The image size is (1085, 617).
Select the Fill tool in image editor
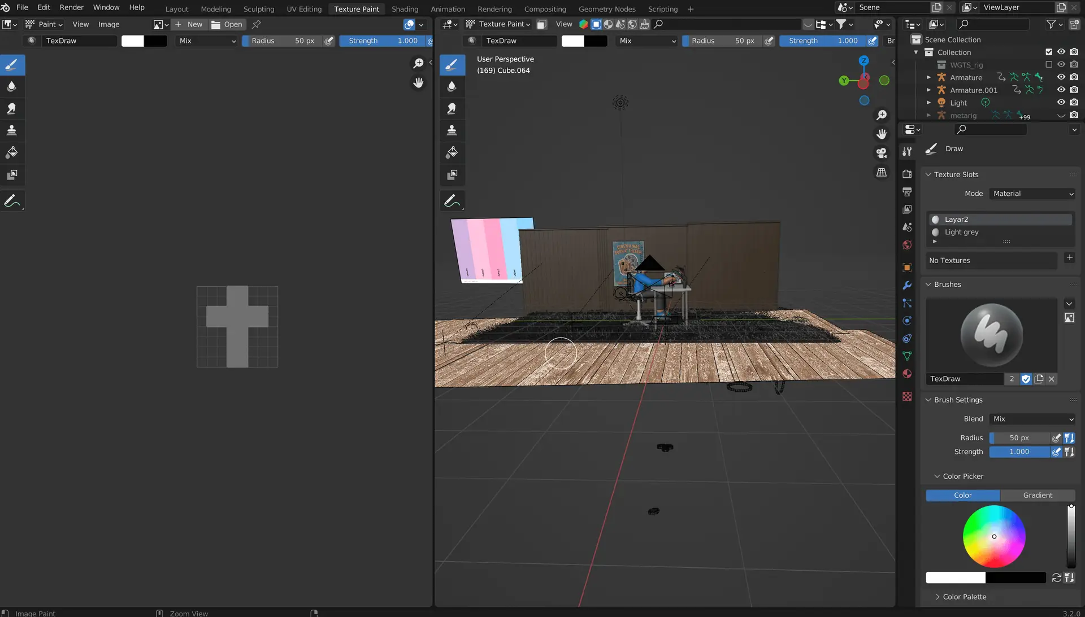pyautogui.click(x=11, y=152)
